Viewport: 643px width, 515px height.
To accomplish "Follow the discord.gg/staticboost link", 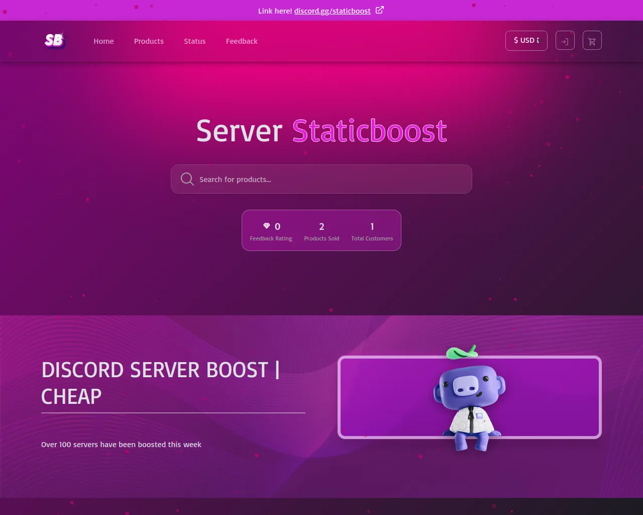I will click(x=332, y=11).
